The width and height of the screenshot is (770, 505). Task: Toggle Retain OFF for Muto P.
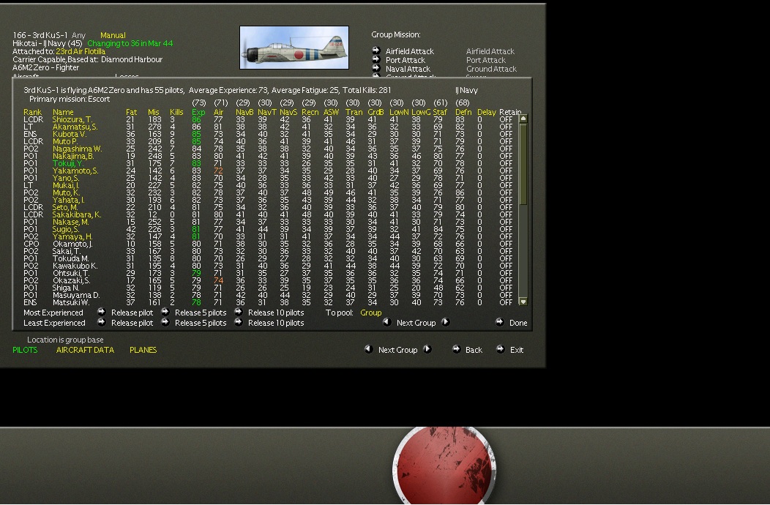pyautogui.click(x=506, y=141)
